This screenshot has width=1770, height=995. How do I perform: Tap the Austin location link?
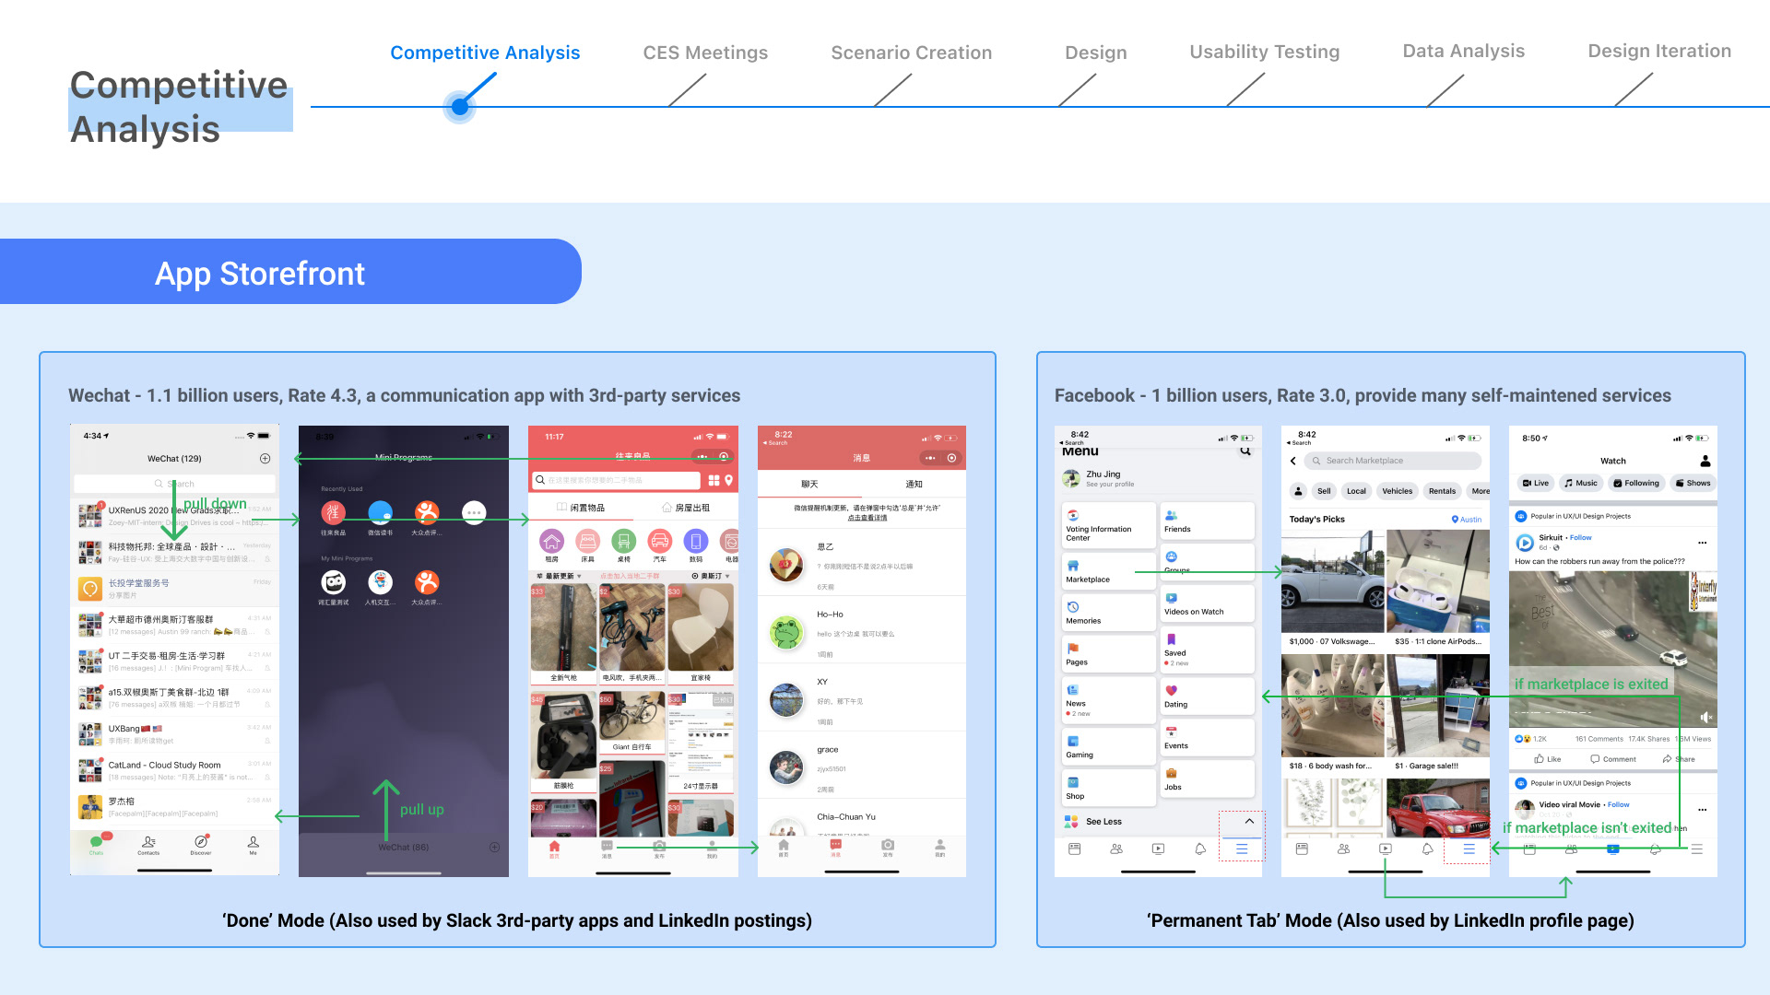pos(1467,520)
